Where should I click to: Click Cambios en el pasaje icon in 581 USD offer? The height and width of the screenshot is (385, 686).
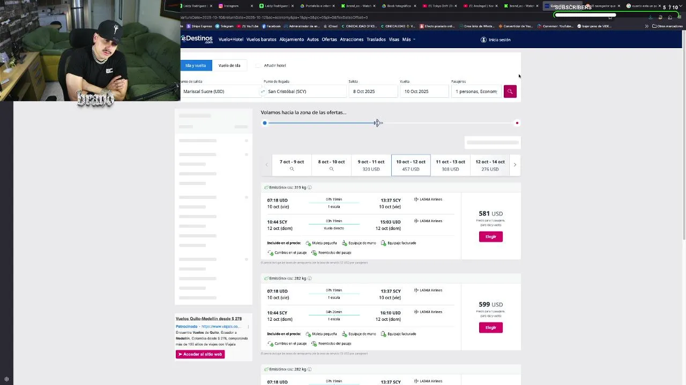(x=271, y=252)
